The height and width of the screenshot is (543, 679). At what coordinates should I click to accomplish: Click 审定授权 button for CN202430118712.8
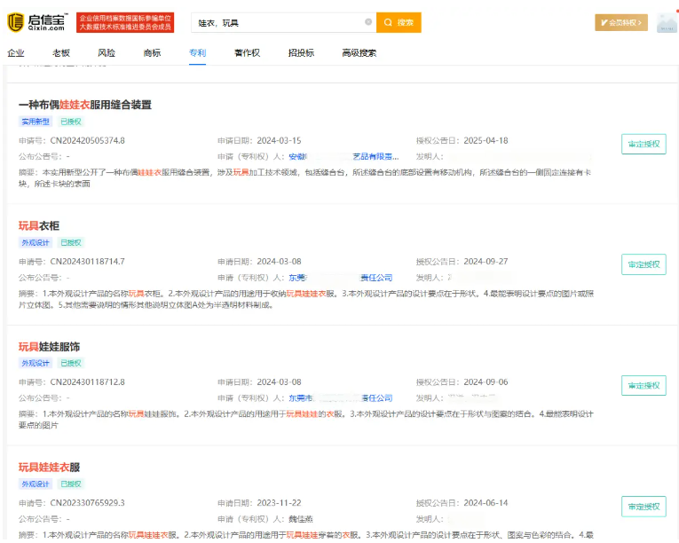[x=643, y=385]
